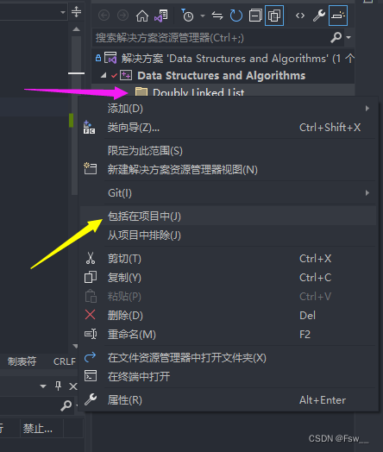
Task: Toggle the Show All Files button
Action: coord(274,16)
